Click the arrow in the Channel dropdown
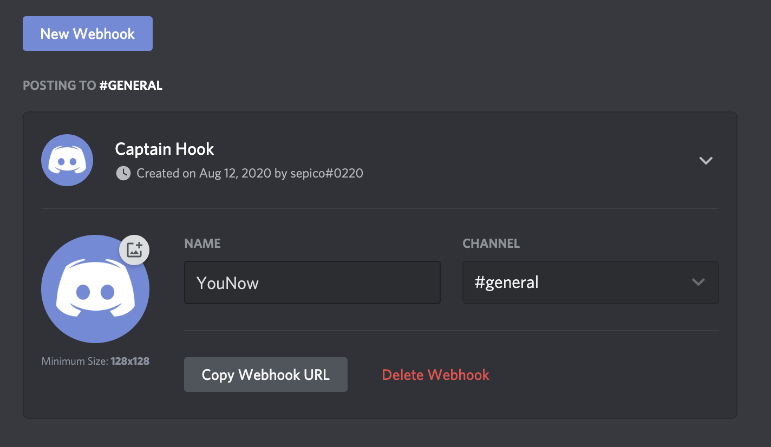 click(x=698, y=282)
